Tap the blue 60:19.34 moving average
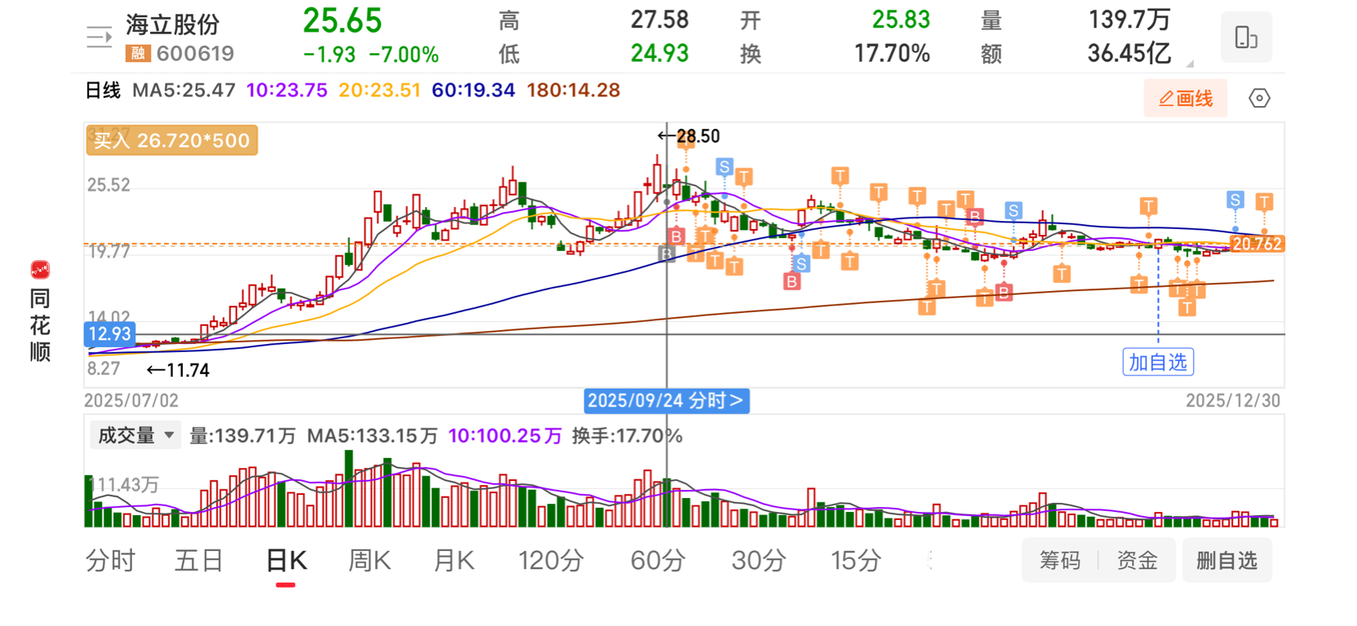The image size is (1357, 626). [473, 90]
